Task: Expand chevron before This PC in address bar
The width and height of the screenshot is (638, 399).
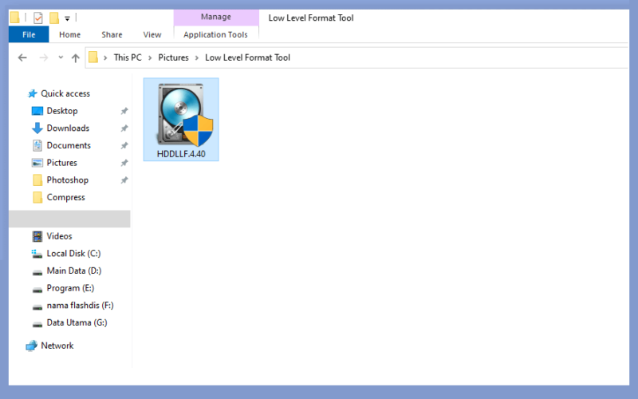Action: pos(105,57)
